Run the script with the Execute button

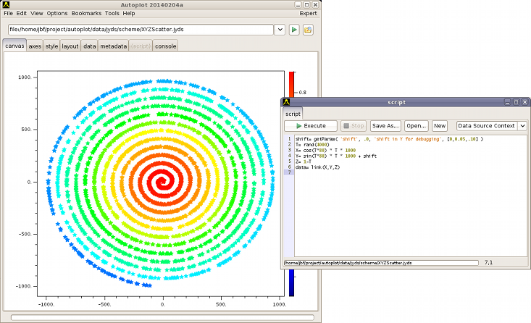coord(310,126)
